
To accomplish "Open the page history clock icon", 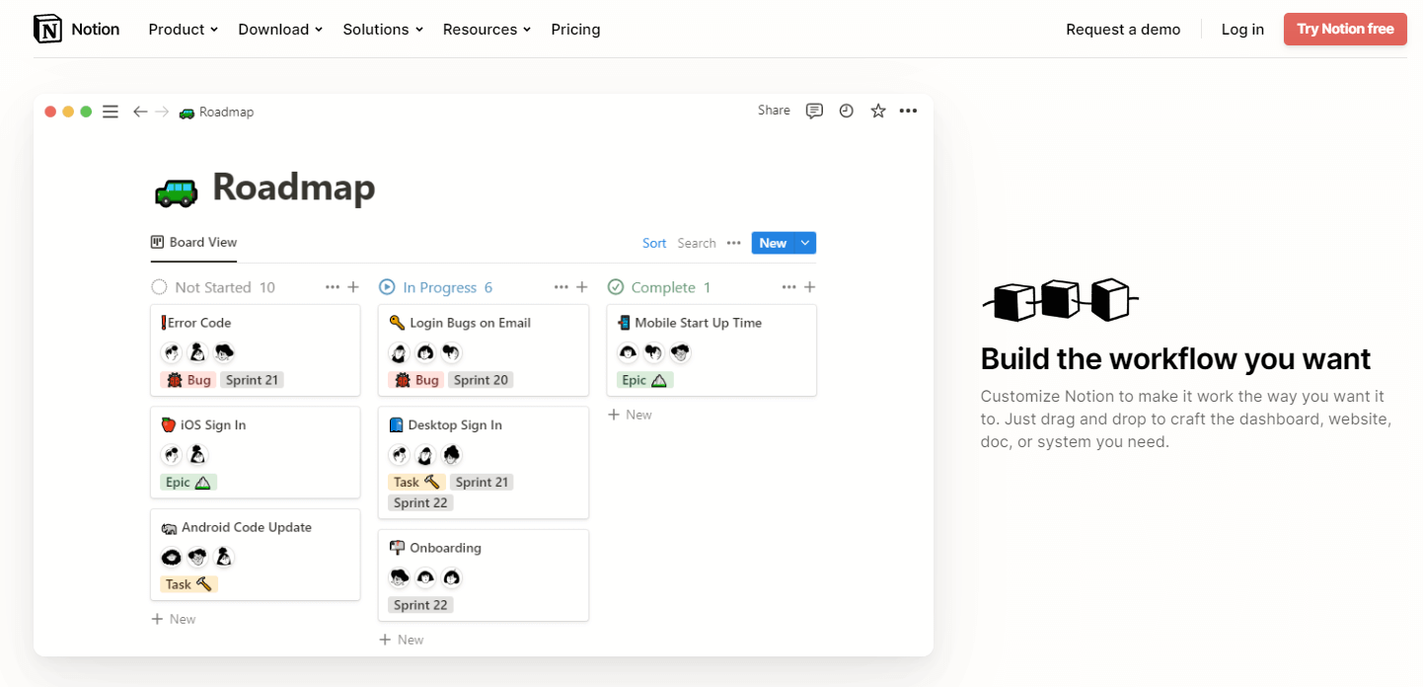I will 846,111.
